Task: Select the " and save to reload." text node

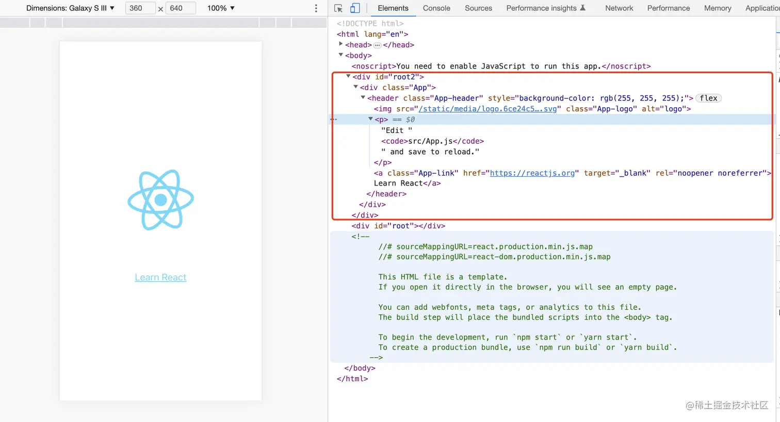Action: tap(430, 151)
